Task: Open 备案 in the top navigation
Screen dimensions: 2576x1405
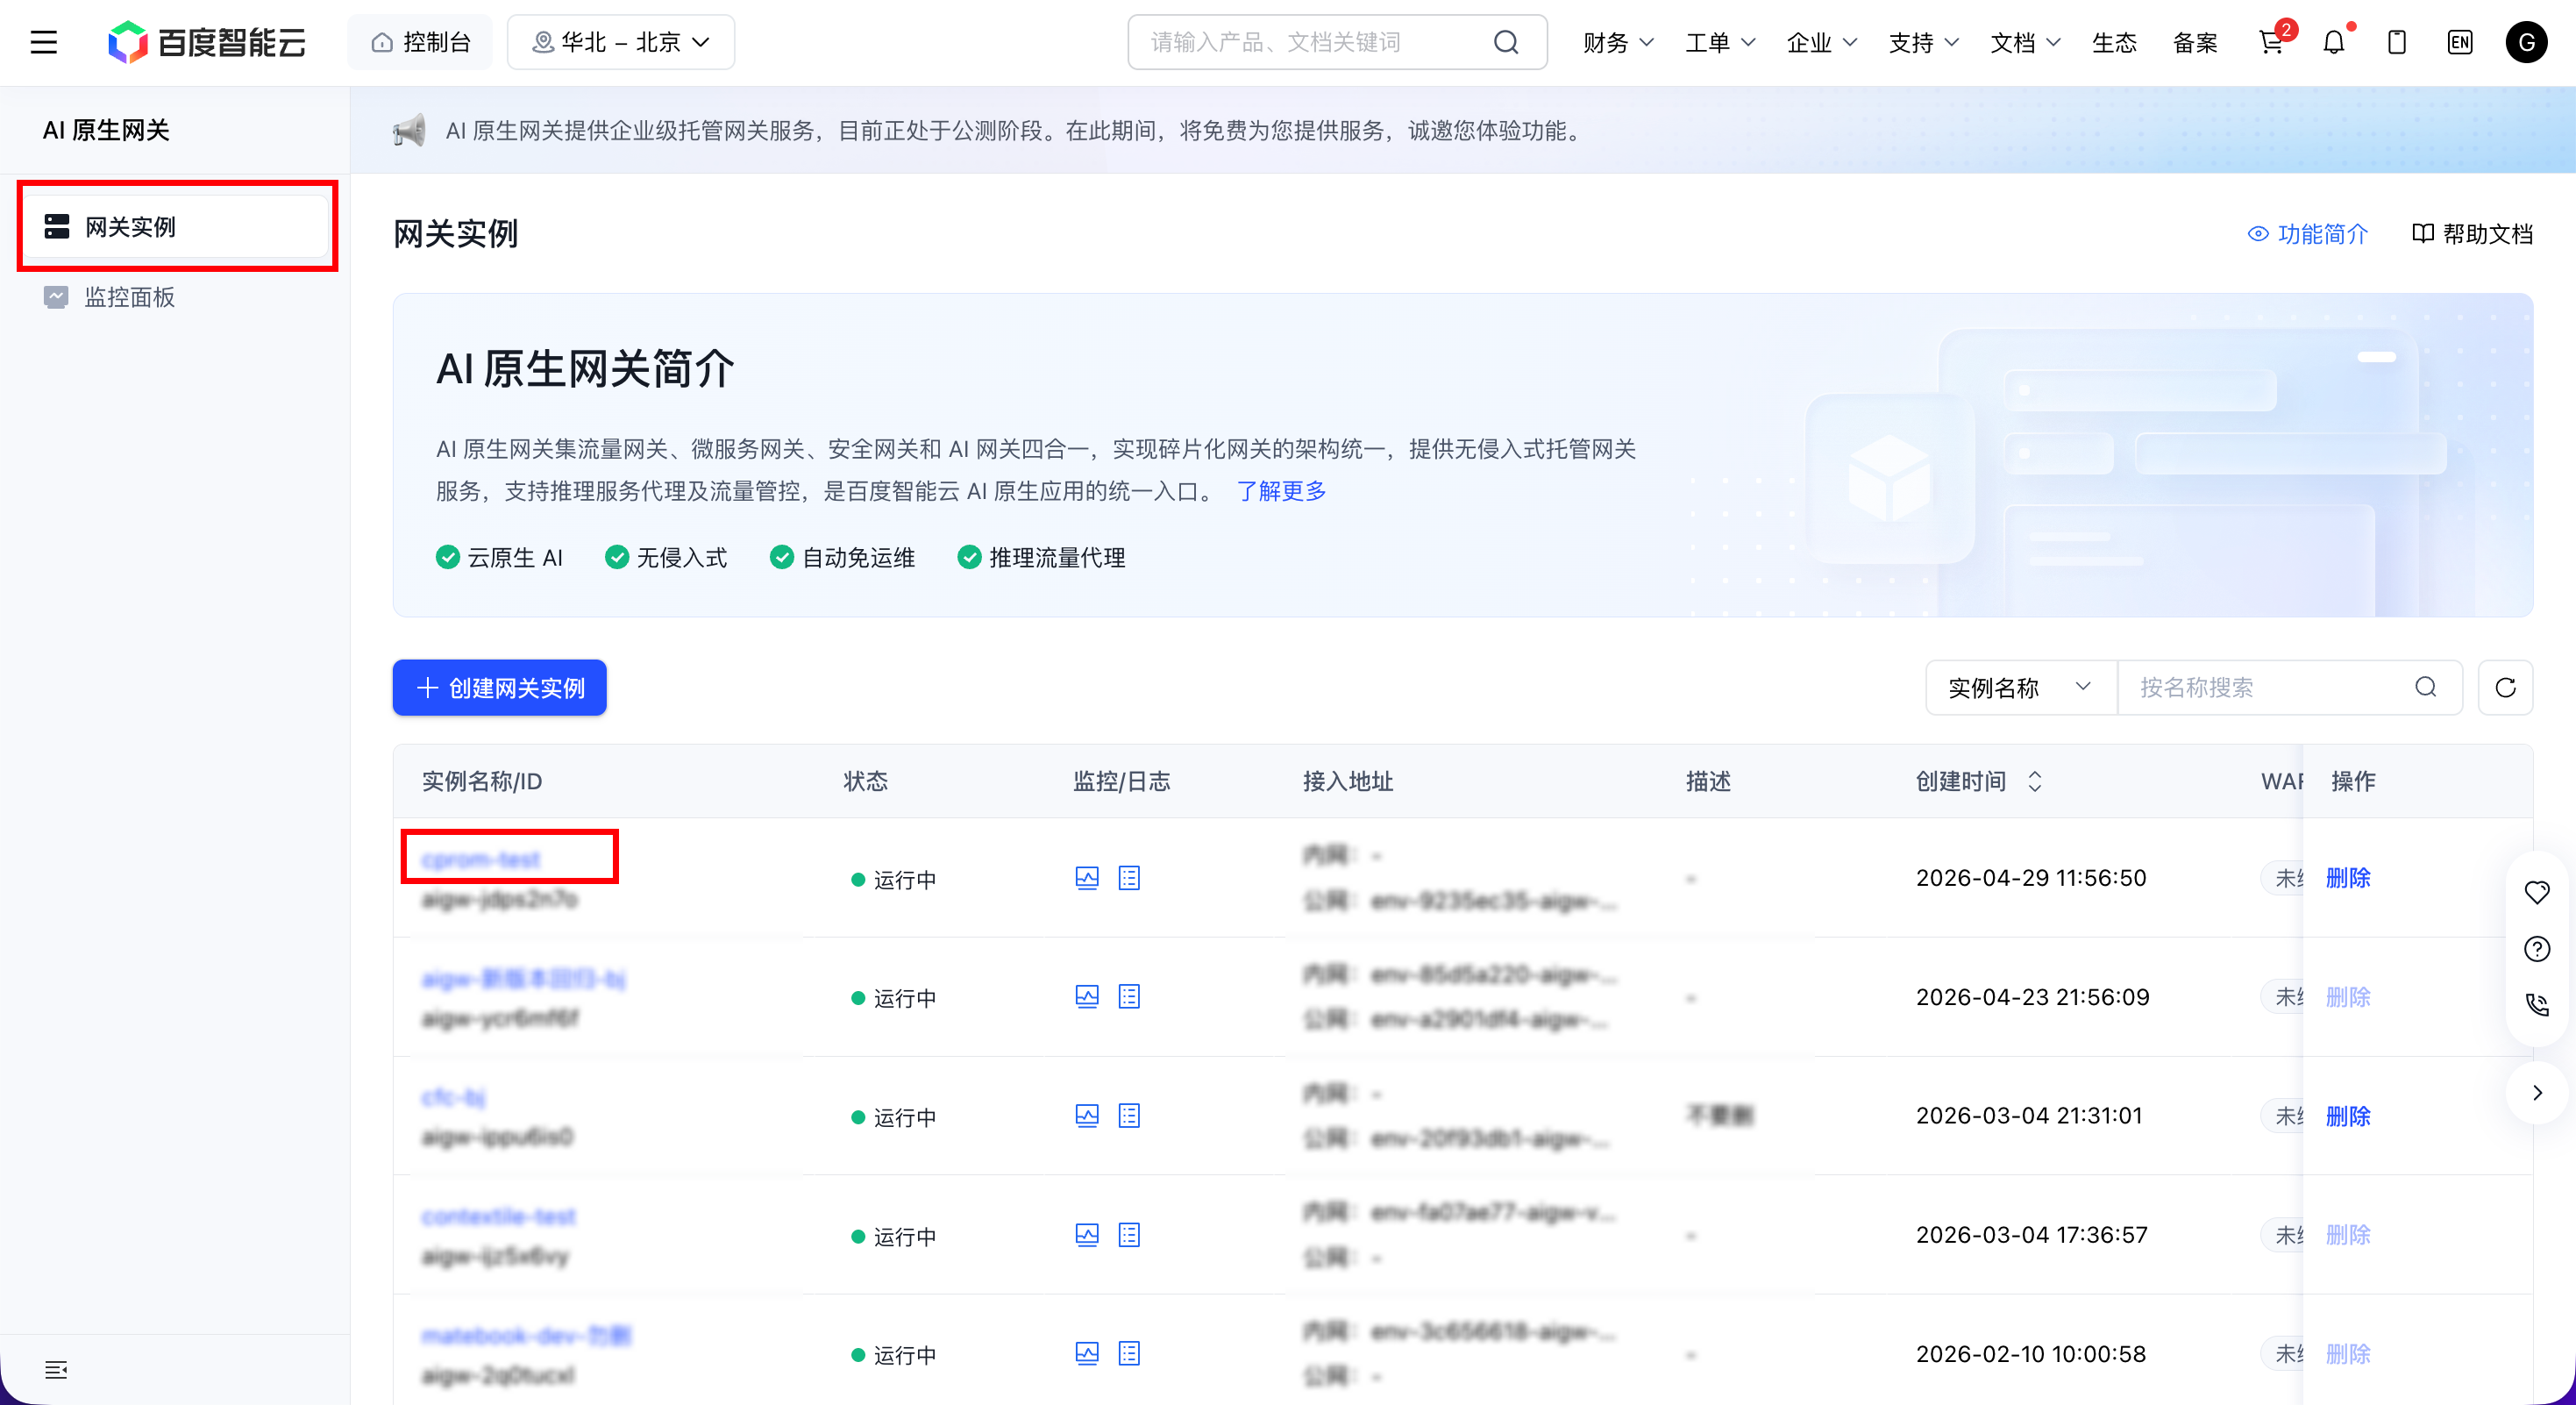Action: tap(2195, 43)
